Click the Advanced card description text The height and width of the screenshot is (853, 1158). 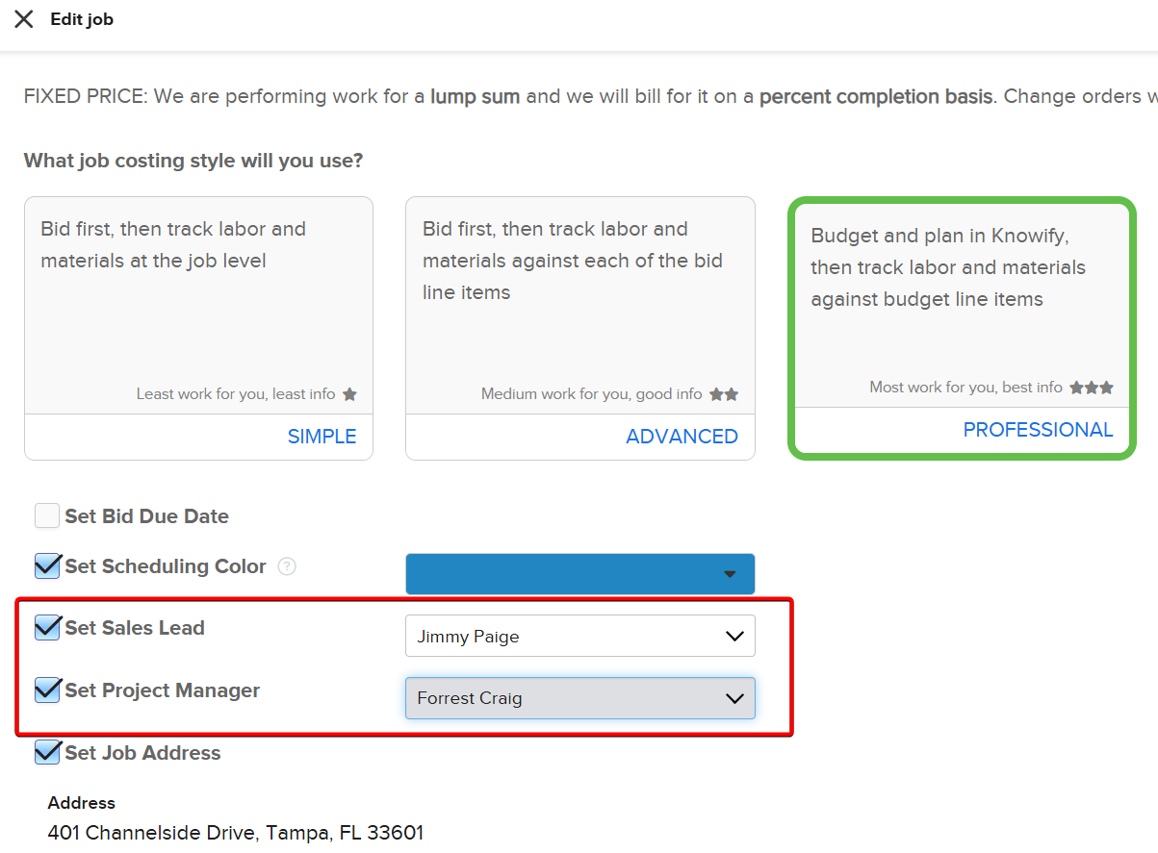point(572,261)
